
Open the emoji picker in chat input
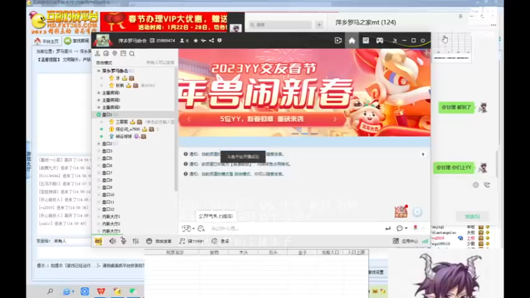click(x=186, y=228)
